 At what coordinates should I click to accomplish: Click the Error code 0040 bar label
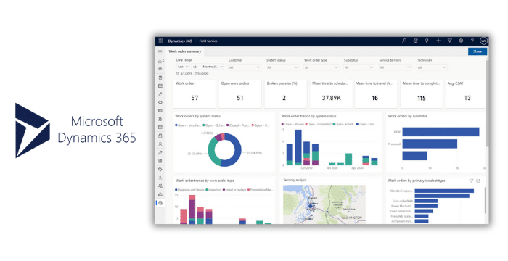point(402,201)
